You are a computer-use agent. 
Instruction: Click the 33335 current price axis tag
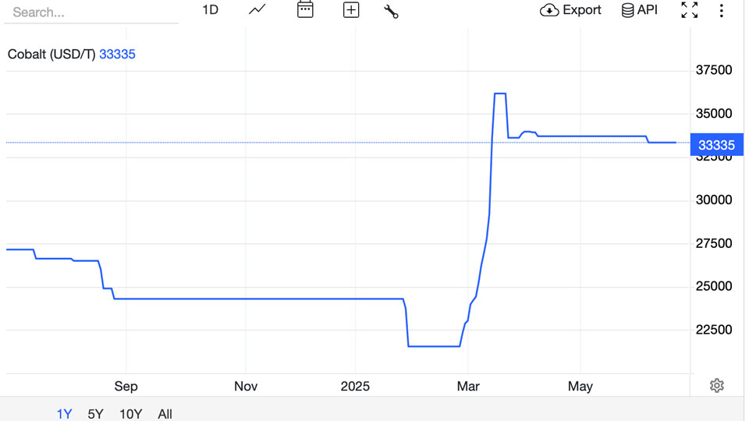pyautogui.click(x=716, y=145)
